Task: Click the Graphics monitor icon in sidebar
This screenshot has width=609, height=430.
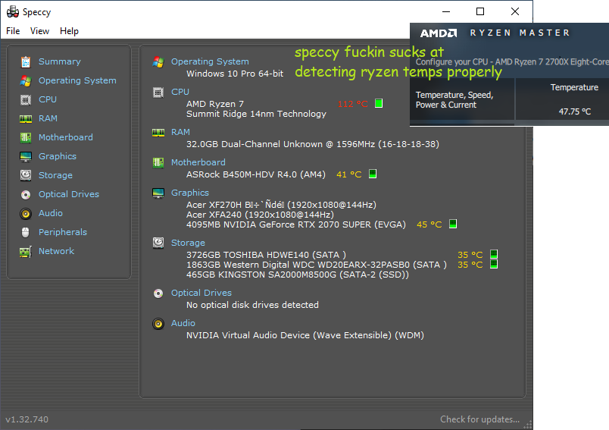Action: [26, 156]
